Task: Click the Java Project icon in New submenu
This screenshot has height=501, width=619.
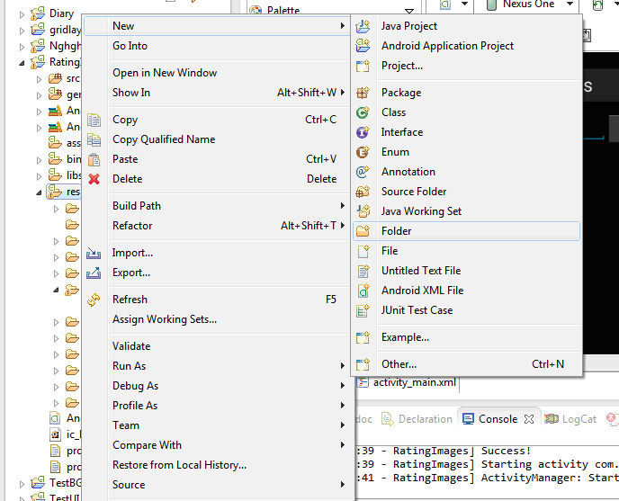Action: [x=363, y=26]
